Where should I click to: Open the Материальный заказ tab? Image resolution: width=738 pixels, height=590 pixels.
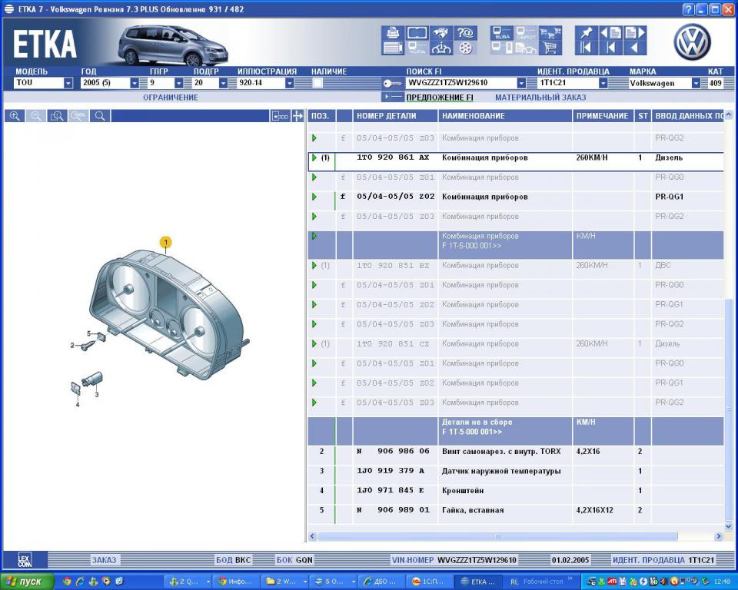(540, 98)
